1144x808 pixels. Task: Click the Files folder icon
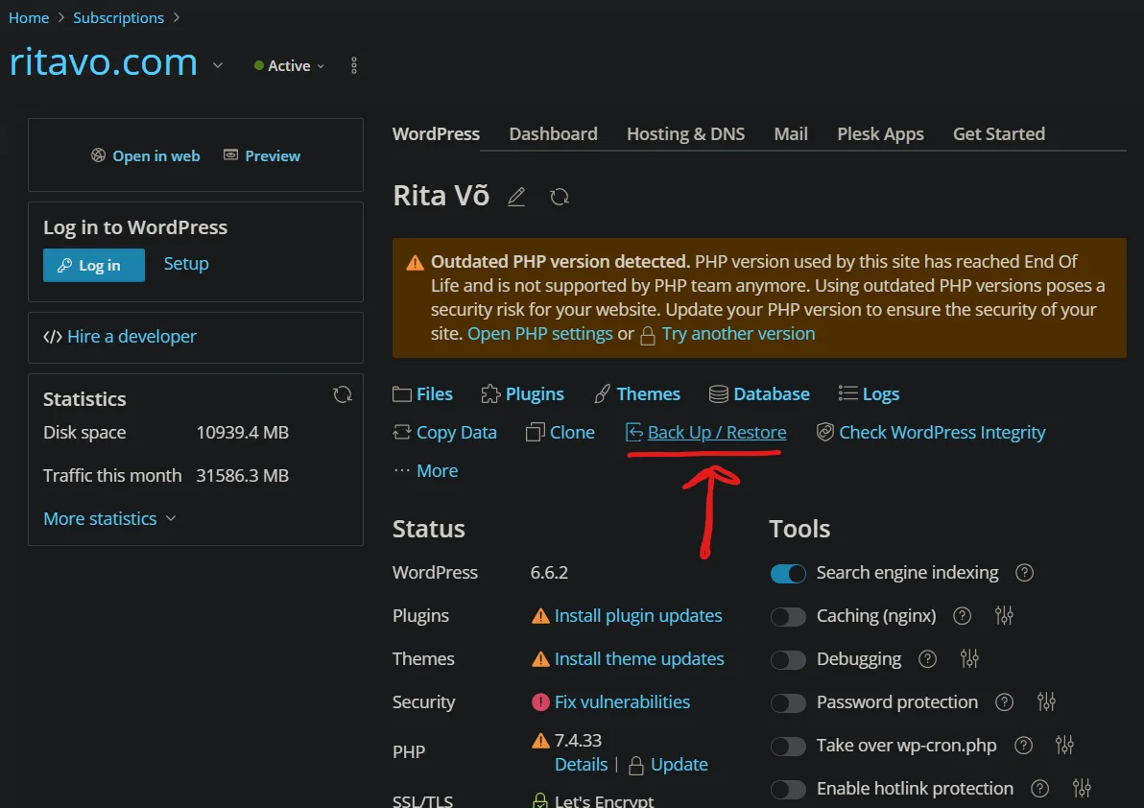tap(402, 394)
